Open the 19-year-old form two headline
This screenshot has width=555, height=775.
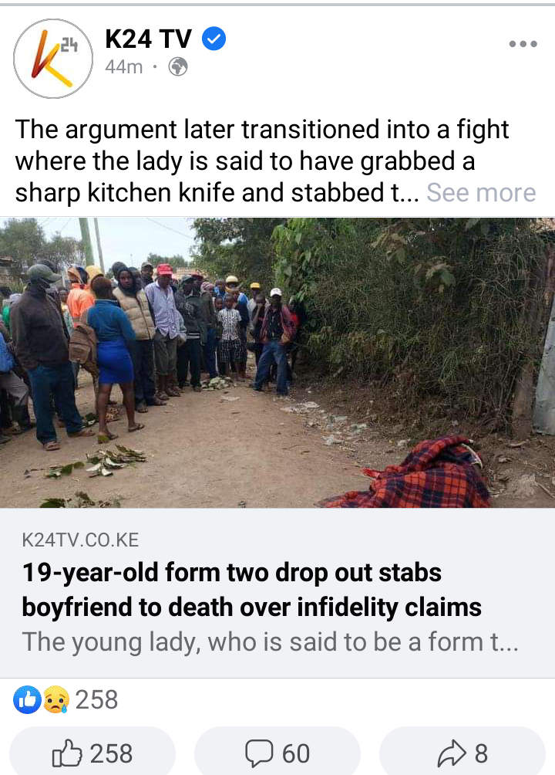pos(252,590)
